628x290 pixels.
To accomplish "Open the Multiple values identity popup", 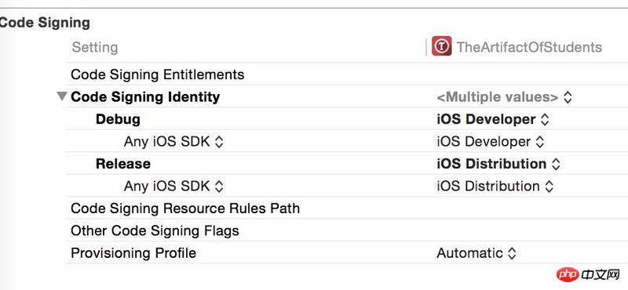I will (x=504, y=97).
